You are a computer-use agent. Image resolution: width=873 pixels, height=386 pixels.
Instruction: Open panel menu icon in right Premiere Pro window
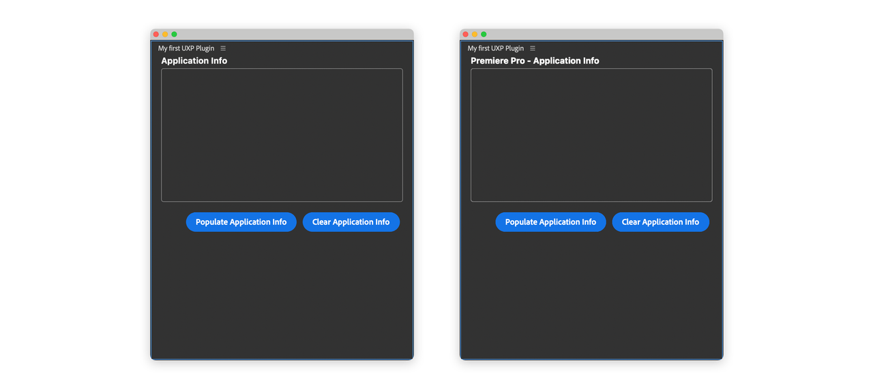pos(533,48)
